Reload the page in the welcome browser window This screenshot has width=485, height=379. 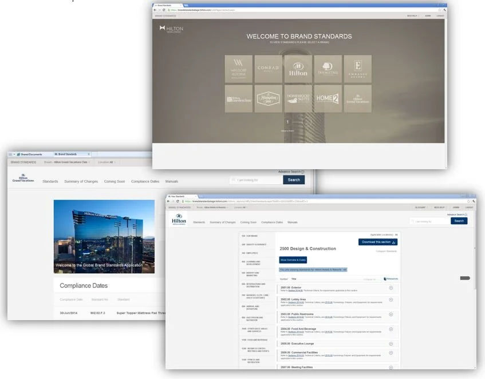point(164,10)
